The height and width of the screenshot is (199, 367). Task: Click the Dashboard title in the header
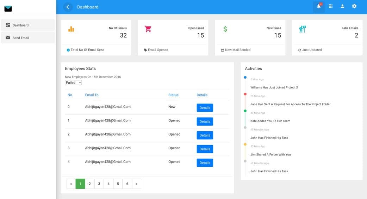pyautogui.click(x=88, y=7)
